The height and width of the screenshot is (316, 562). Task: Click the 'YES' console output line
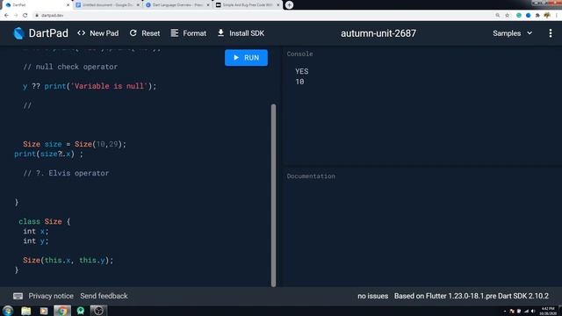pos(302,71)
